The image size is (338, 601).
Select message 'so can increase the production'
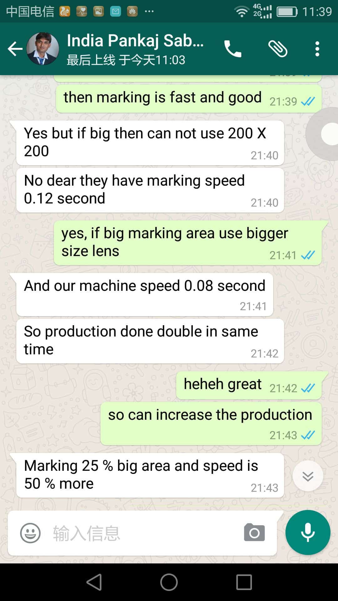click(211, 424)
